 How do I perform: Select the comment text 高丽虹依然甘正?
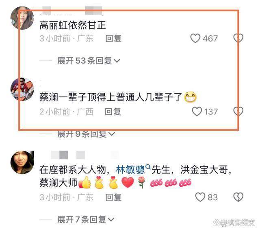[73, 25]
